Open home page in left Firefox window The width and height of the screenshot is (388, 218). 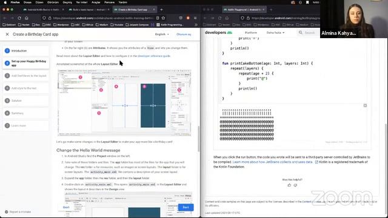(27, 18)
